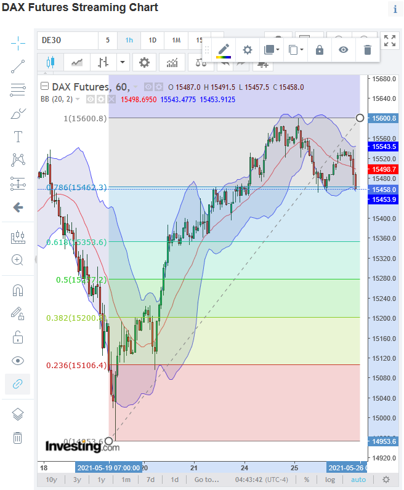Toggle the link/sync drawings button
404x490 pixels.
click(18, 384)
